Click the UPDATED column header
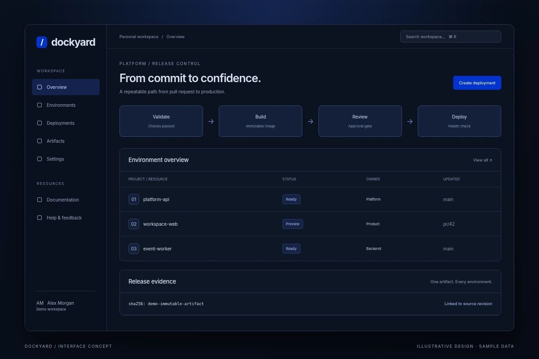Viewport: 539px width, 359px height. pos(451,179)
